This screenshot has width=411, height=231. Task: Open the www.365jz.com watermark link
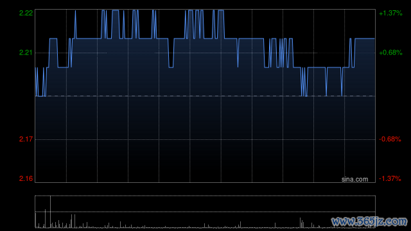pyautogui.click(x=369, y=221)
